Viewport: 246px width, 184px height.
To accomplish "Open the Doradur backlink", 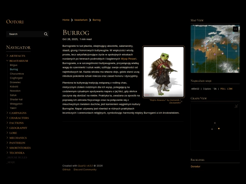I will (x=195, y=166).
